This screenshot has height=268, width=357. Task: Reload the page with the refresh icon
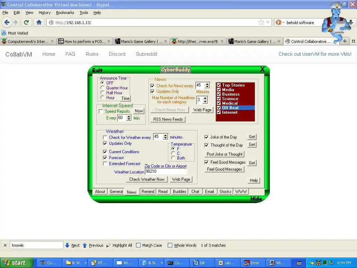point(26,22)
